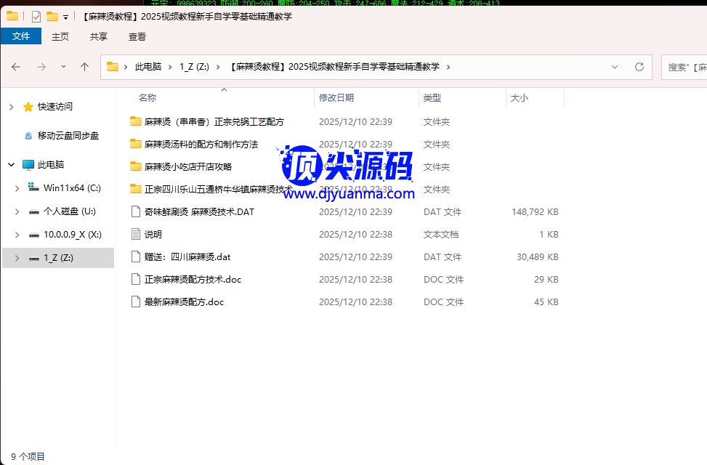Click the Back navigation arrow
The image size is (707, 465).
(16, 67)
